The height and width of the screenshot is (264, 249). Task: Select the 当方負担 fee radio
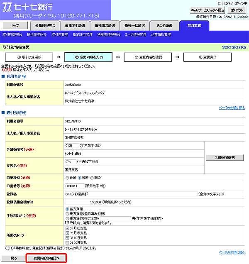tap(67, 209)
